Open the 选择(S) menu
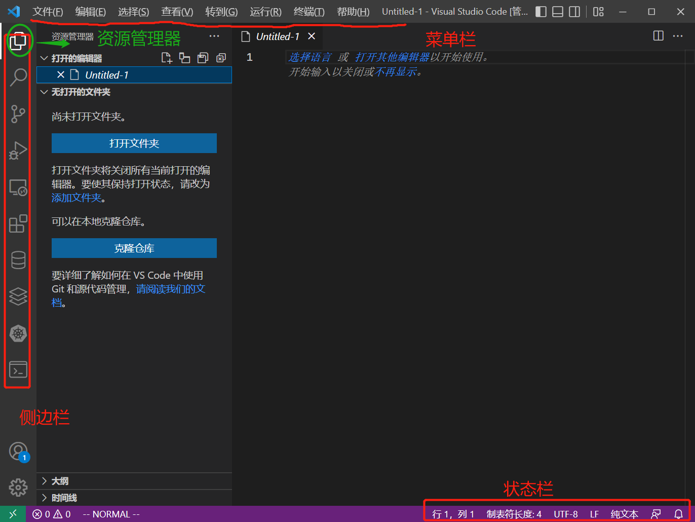This screenshot has width=695, height=522. tap(134, 12)
